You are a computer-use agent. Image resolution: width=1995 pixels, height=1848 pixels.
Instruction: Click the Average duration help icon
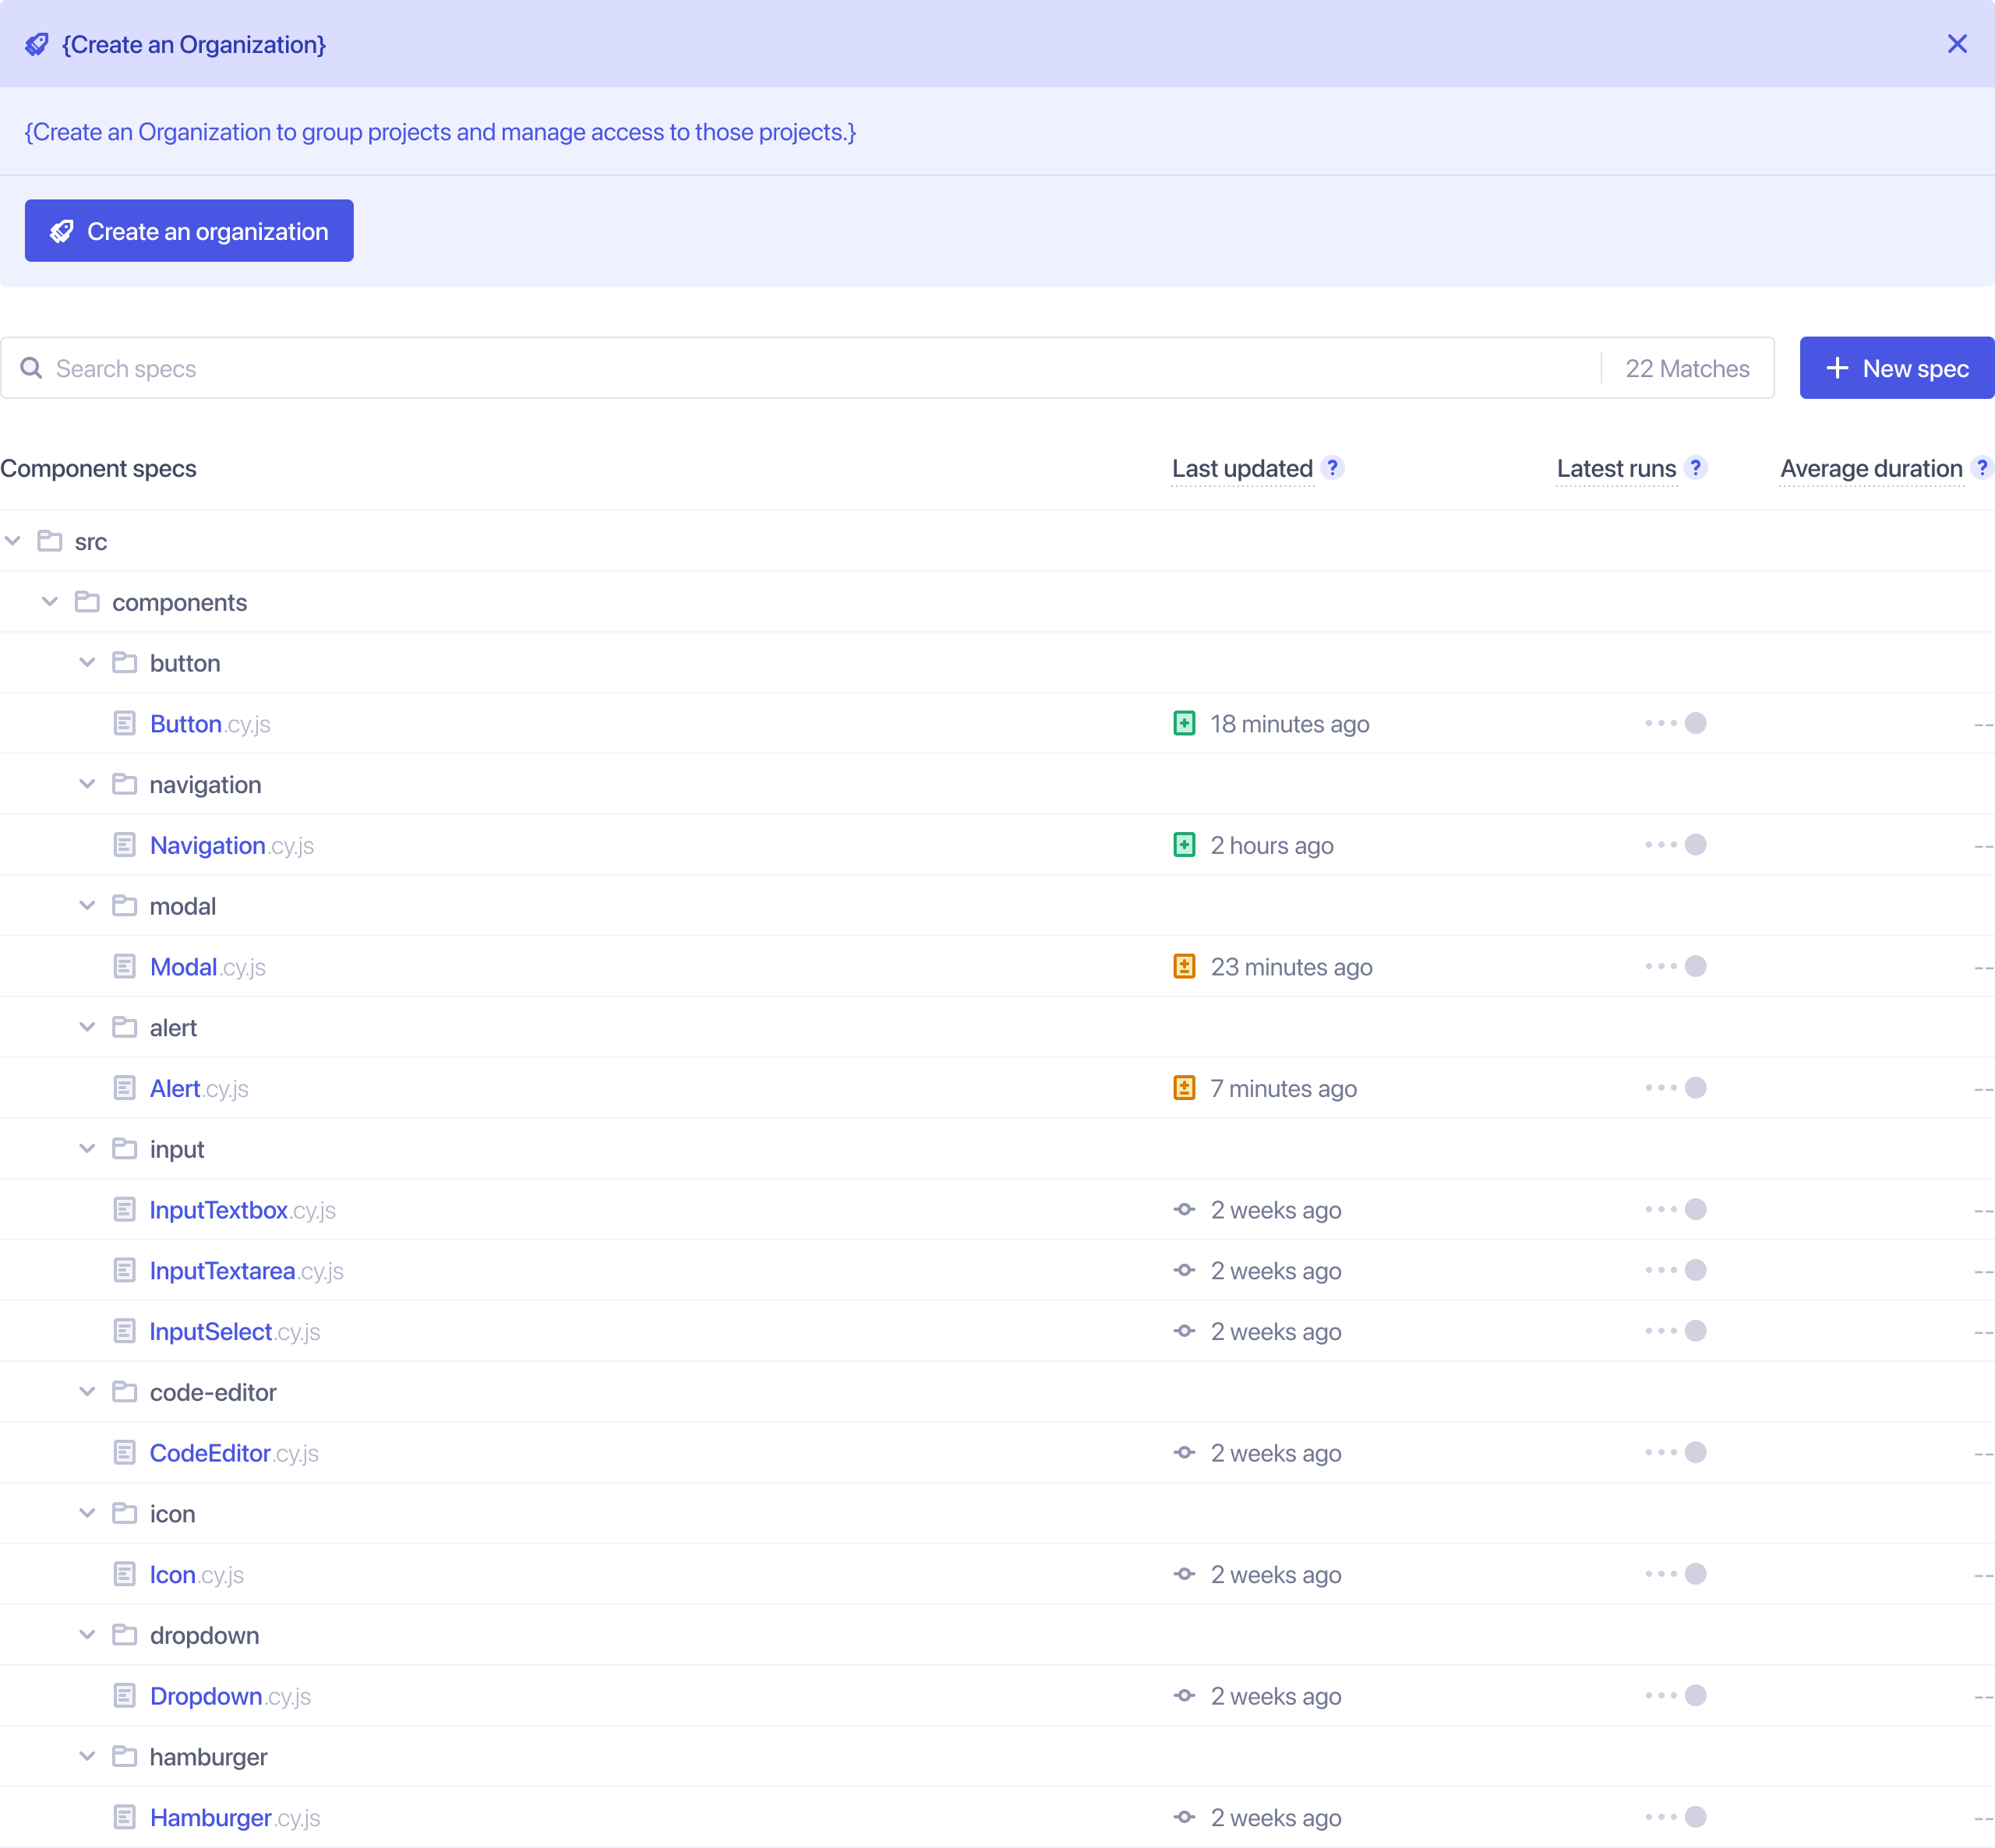pyautogui.click(x=1980, y=467)
